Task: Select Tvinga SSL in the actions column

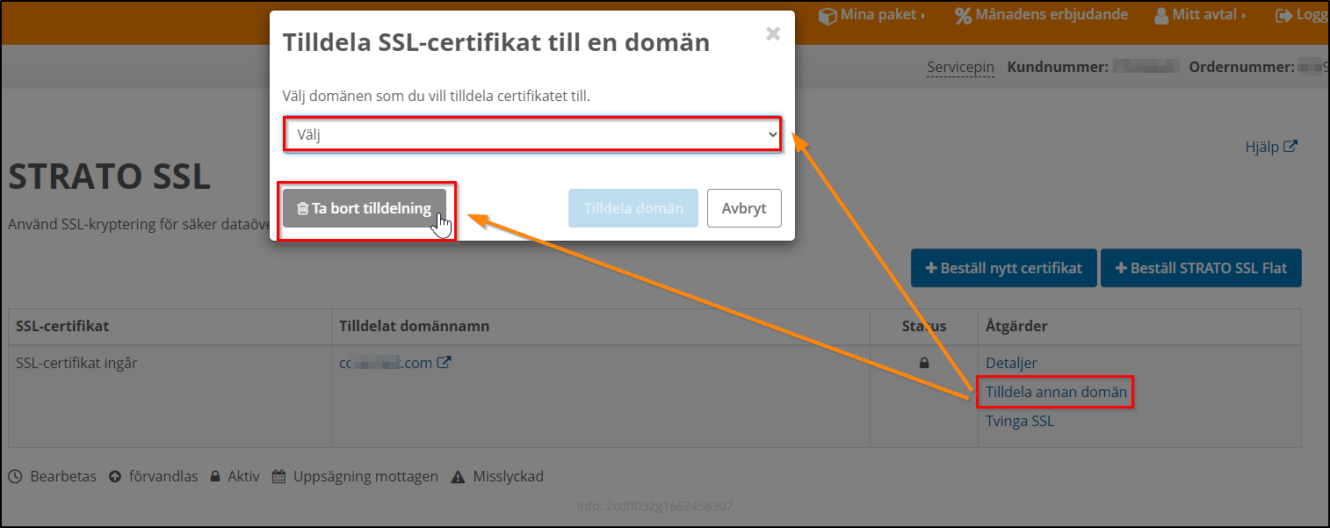Action: coord(1019,421)
